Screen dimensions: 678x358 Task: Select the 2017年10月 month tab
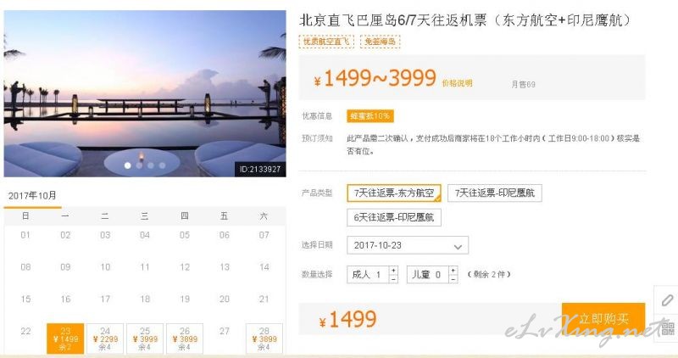32,196
